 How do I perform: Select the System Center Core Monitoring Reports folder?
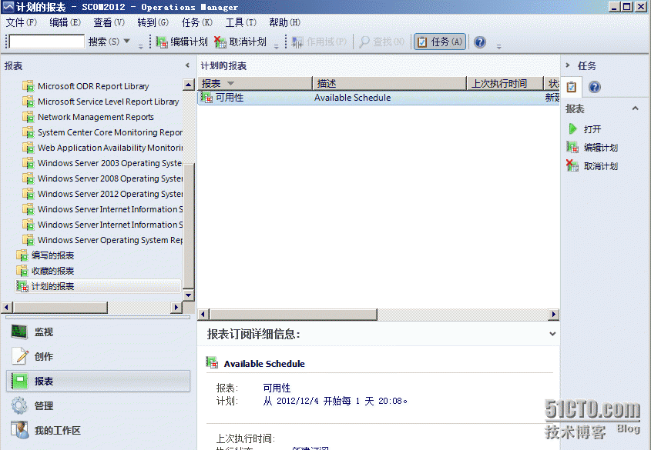[110, 132]
